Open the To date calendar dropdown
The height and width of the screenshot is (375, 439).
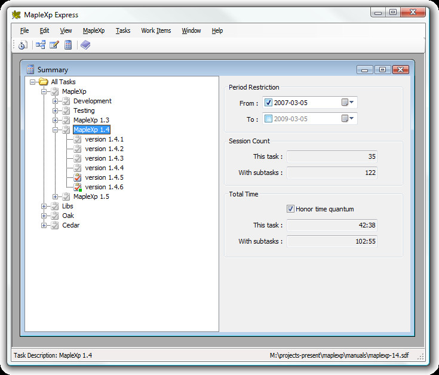click(x=348, y=119)
